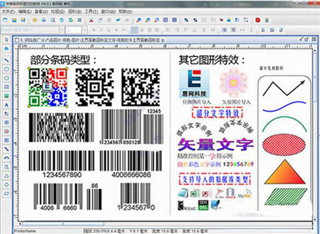Click the scissors cut icon
Screen dimensions: 320x234
[x=91, y=20]
